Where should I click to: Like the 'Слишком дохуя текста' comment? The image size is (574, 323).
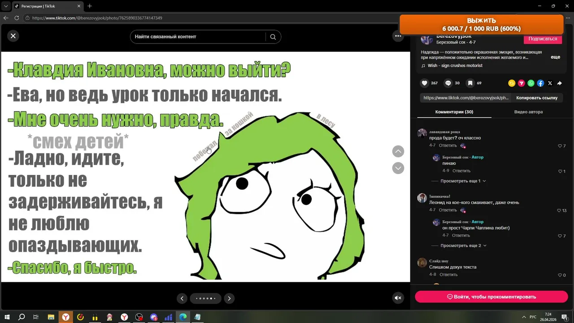coord(560,275)
